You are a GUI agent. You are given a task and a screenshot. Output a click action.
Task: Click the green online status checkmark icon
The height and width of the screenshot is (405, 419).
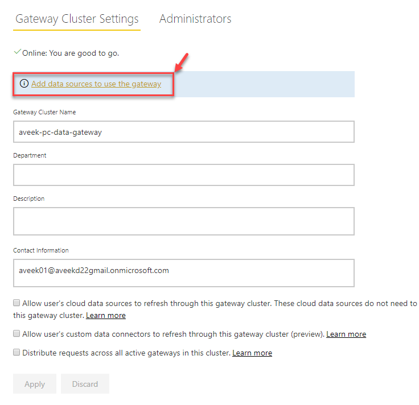(x=17, y=52)
